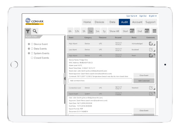The image size is (182, 130).
Task: Open the User Name dropdown
Action: coord(132,16)
